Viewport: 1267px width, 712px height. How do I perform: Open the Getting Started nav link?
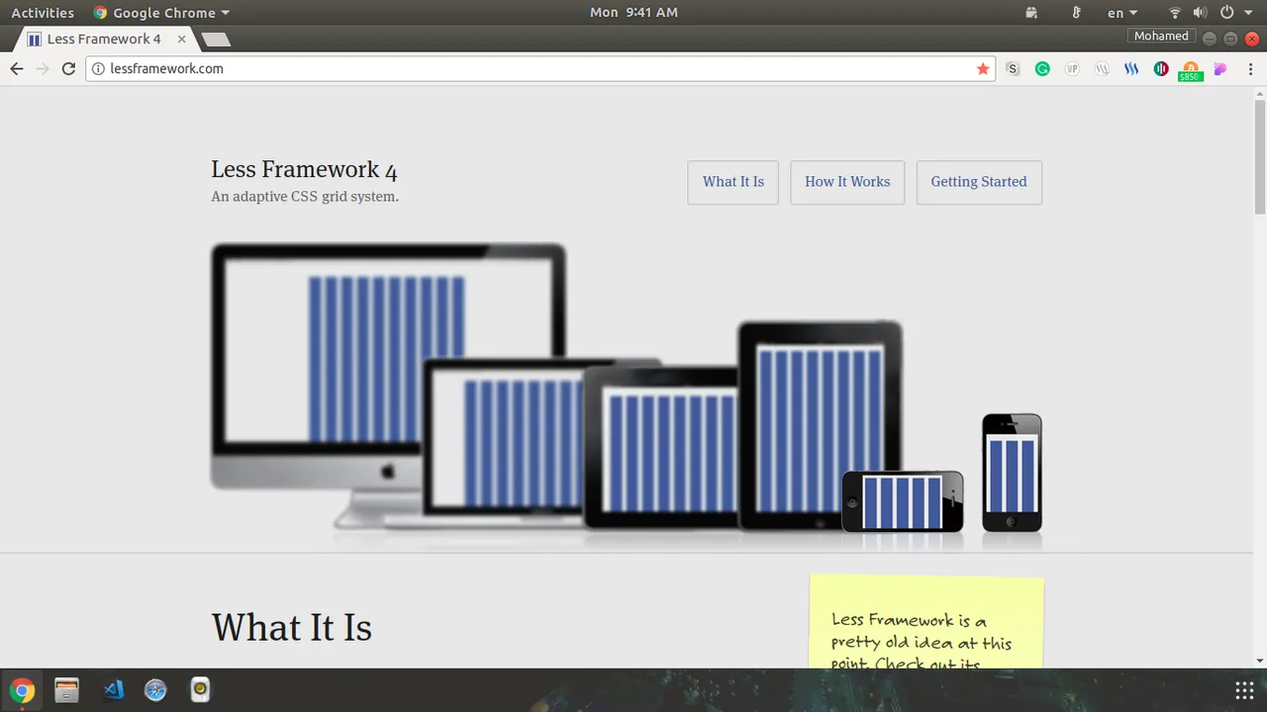(x=979, y=182)
